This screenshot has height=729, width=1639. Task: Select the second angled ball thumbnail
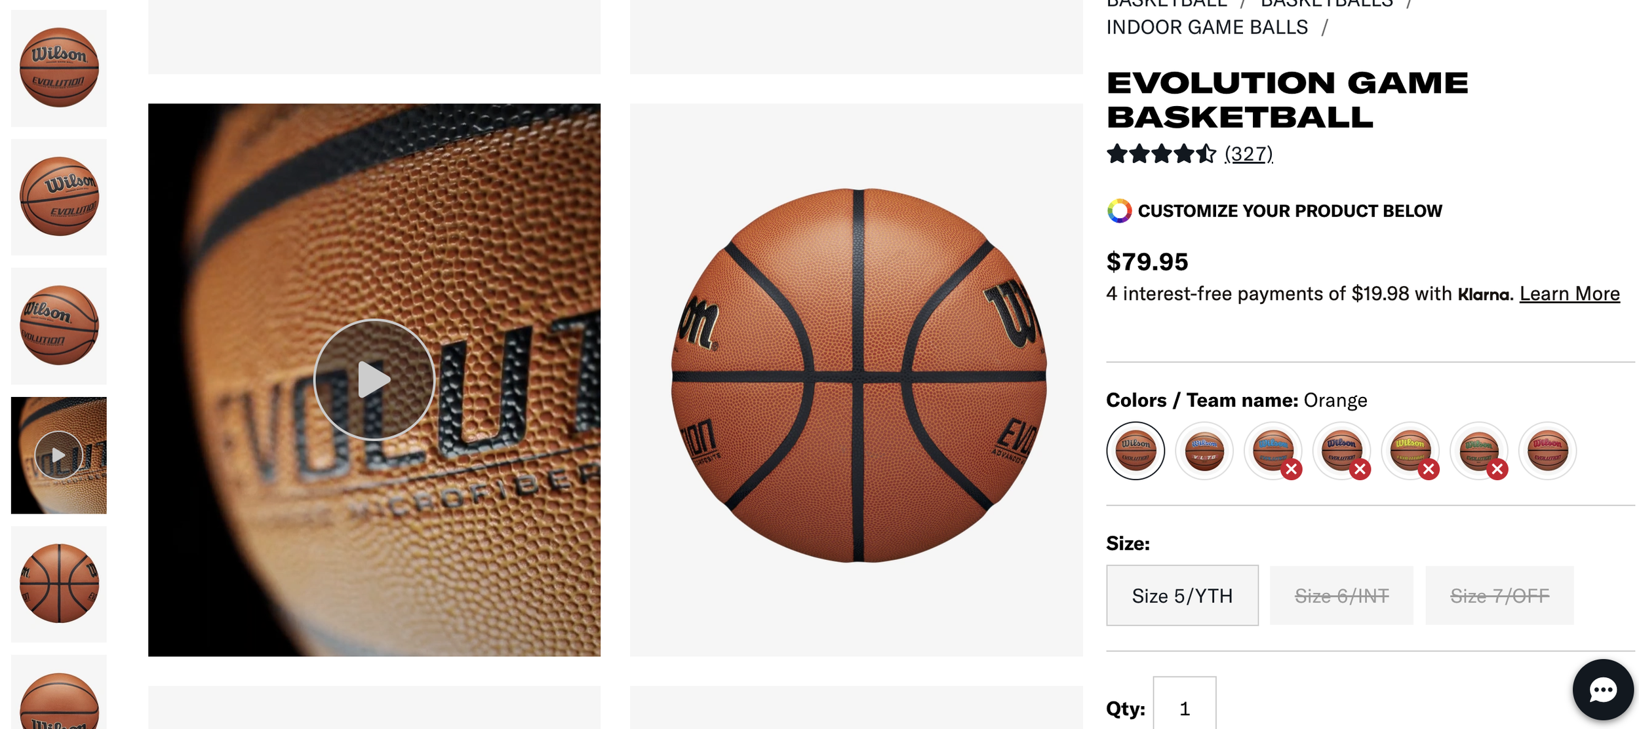tap(59, 196)
